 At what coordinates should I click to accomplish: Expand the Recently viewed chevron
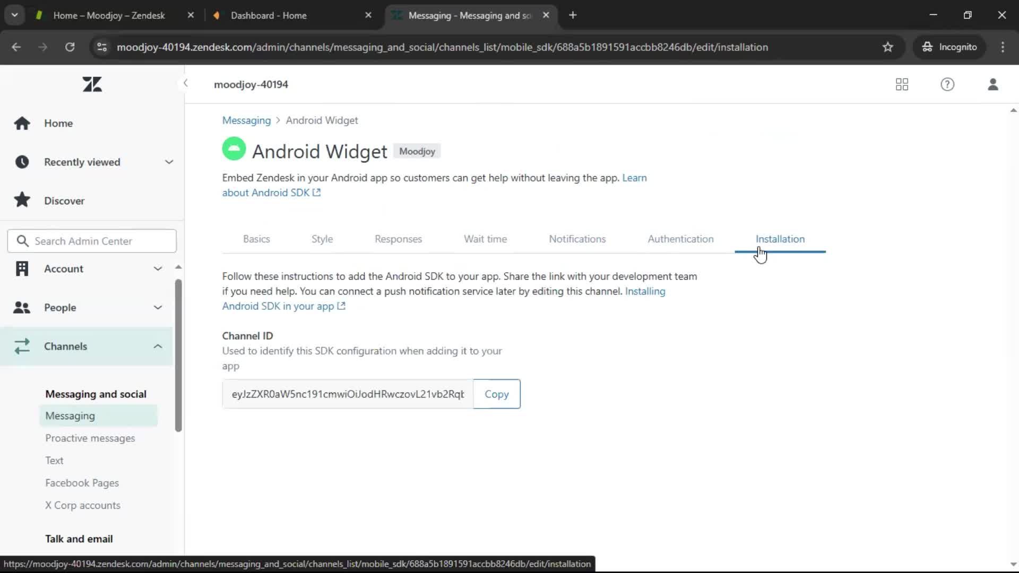point(169,162)
